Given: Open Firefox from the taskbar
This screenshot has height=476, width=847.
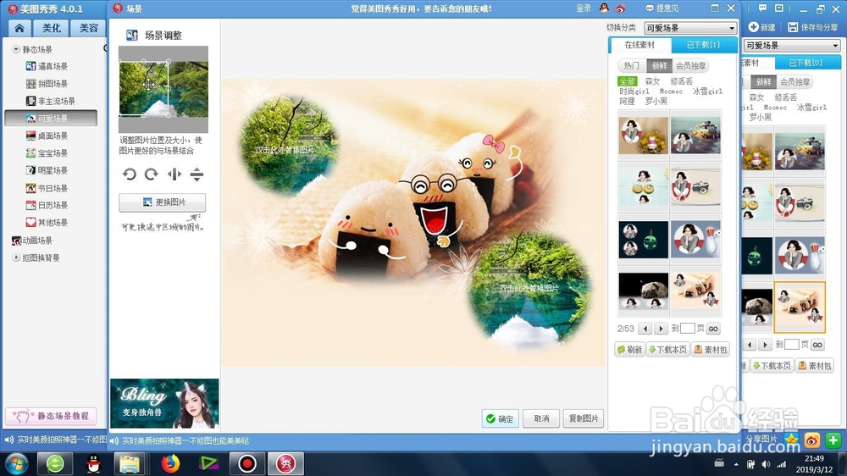Looking at the screenshot, I should pos(170,463).
